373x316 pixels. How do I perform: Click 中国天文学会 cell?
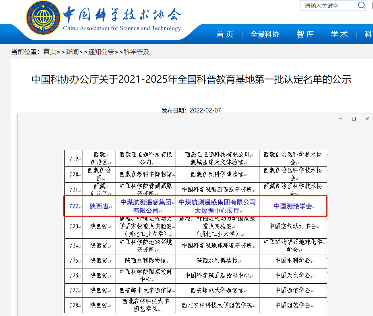293,276
